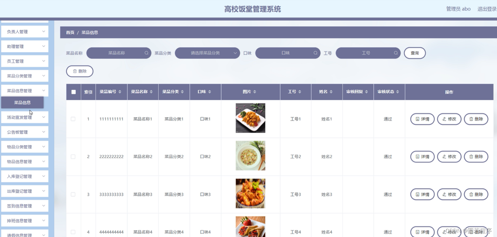Expand 物品信息管理 sidebar menu

coord(25,161)
